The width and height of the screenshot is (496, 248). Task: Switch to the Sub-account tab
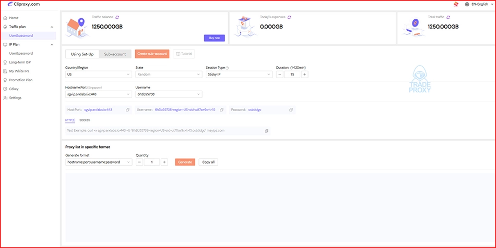[x=115, y=54]
